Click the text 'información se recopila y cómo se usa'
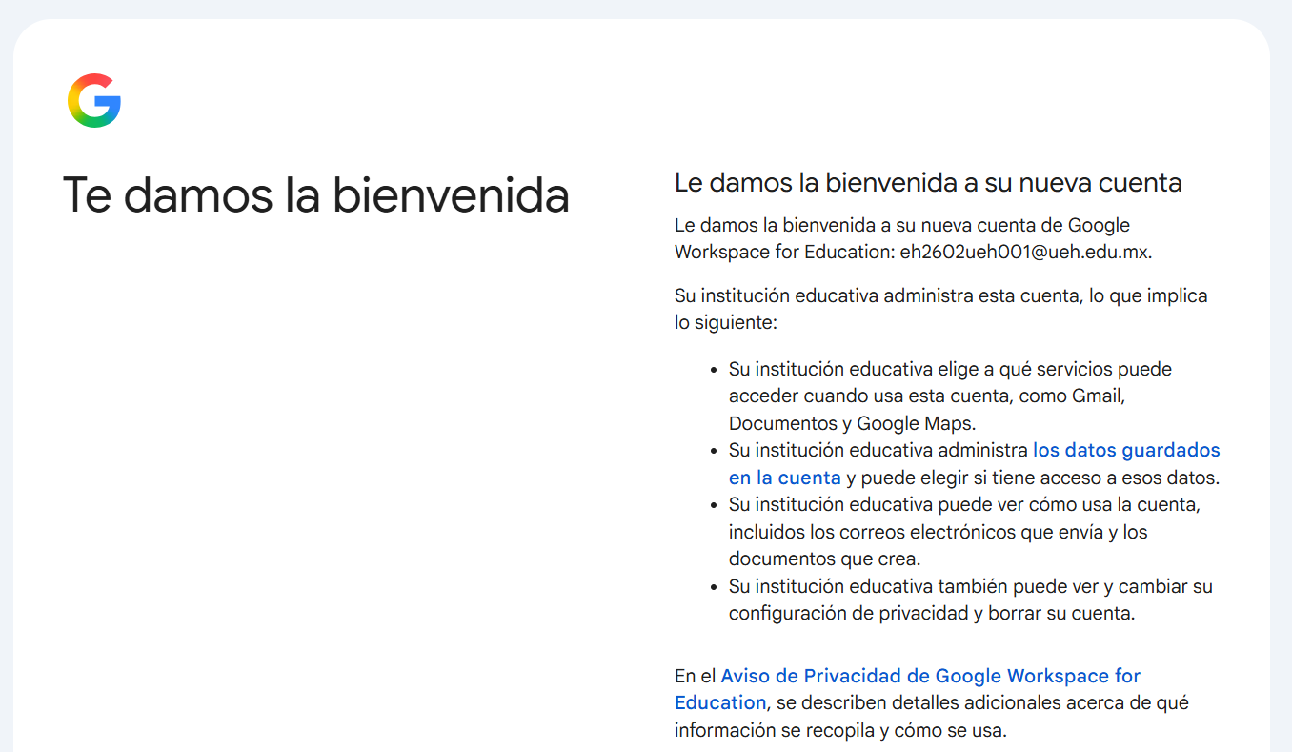Viewport: 1292px width, 752px height. click(840, 731)
